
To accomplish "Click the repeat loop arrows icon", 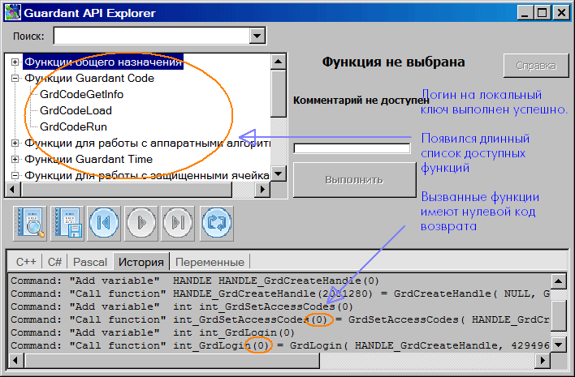I will tap(218, 222).
